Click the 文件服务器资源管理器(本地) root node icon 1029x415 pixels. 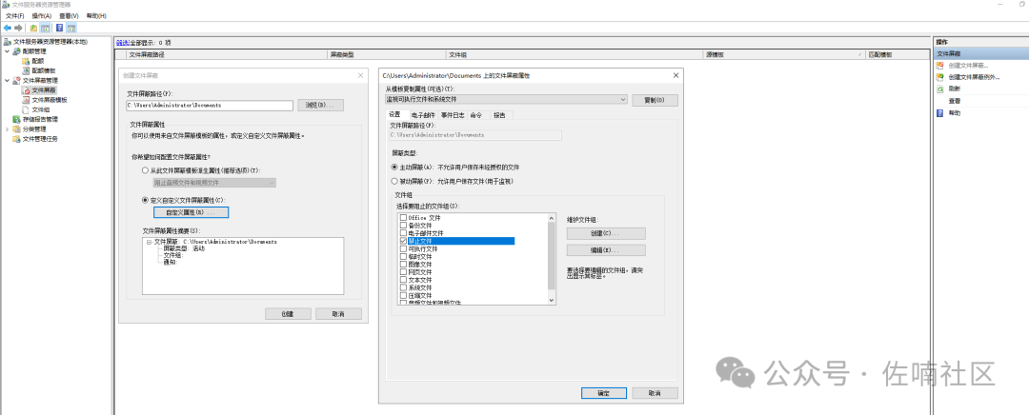(8, 42)
